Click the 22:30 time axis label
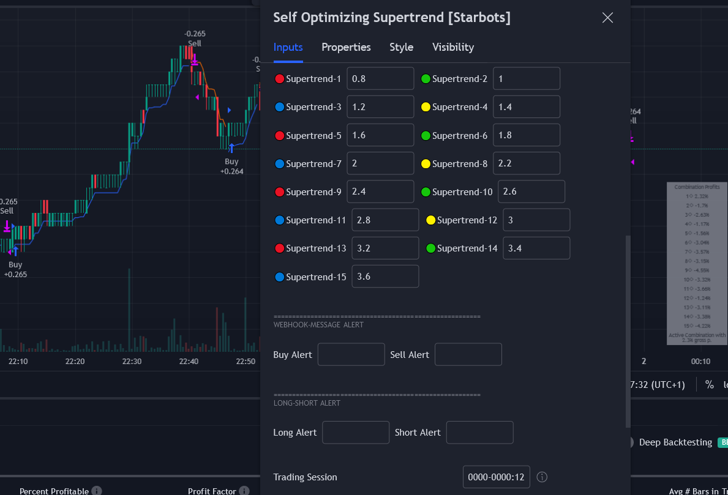 pos(132,362)
